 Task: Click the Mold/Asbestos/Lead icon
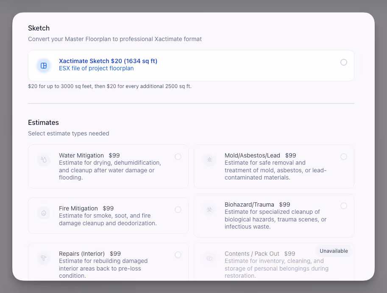(x=209, y=160)
